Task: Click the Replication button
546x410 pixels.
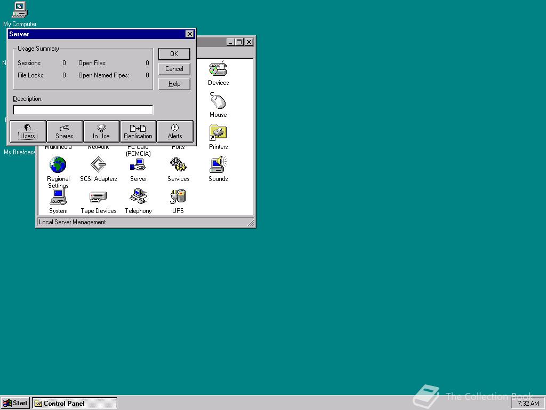Action: point(138,131)
